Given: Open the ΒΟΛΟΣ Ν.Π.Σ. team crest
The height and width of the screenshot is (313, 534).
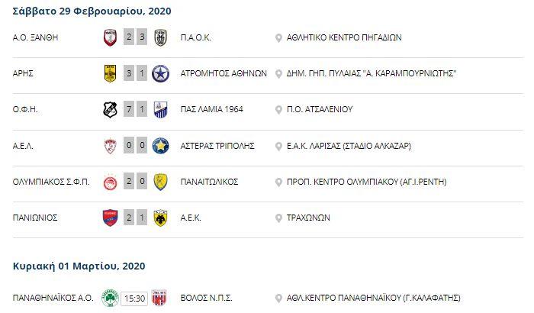Looking at the screenshot, I should pyautogui.click(x=159, y=298).
